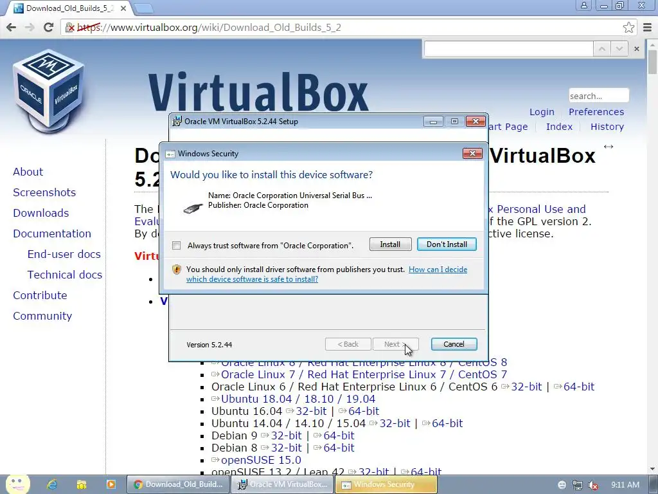Click the Chrome back arrow
Screen dimensions: 658x494
pyautogui.click(x=12, y=27)
